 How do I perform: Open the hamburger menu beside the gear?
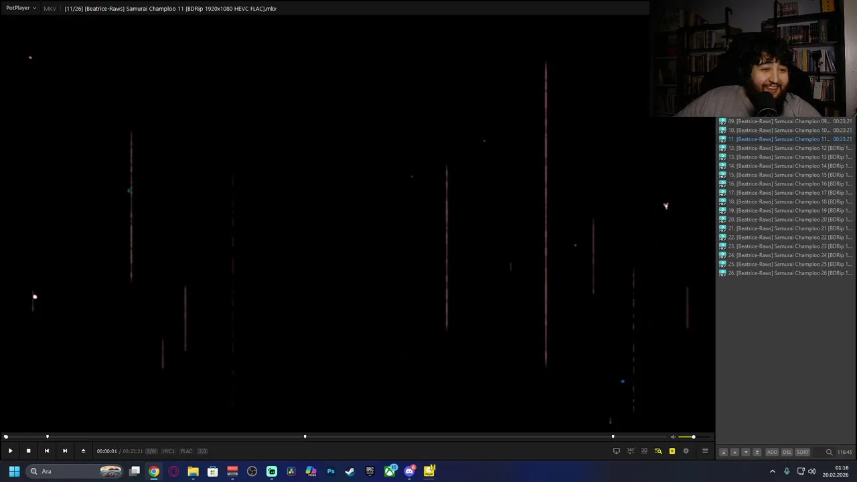(705, 451)
